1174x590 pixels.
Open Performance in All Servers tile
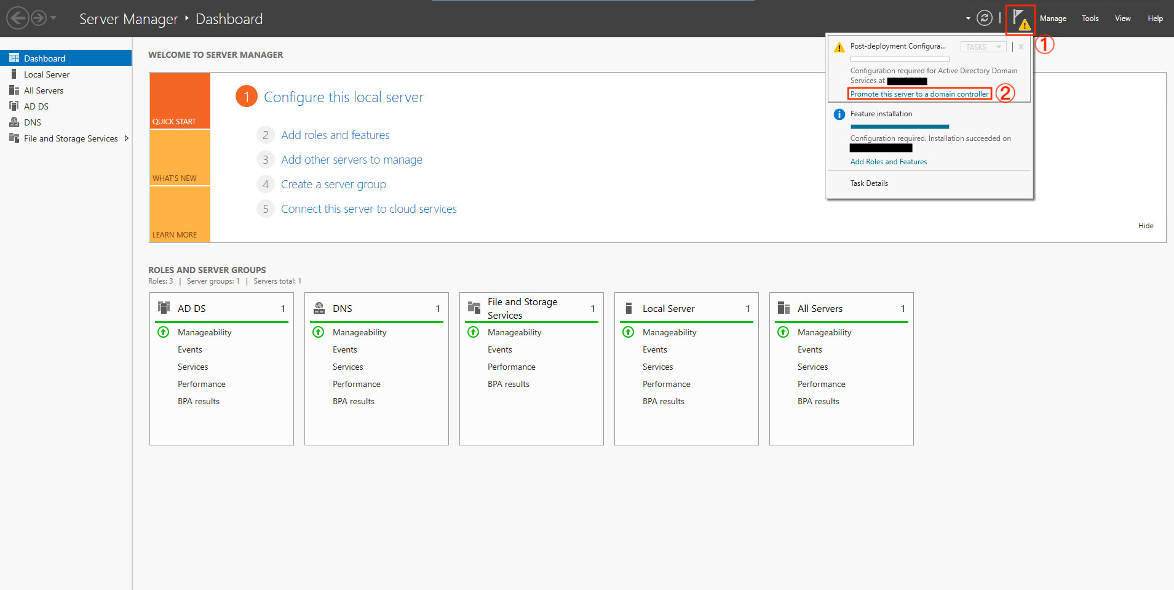point(822,384)
